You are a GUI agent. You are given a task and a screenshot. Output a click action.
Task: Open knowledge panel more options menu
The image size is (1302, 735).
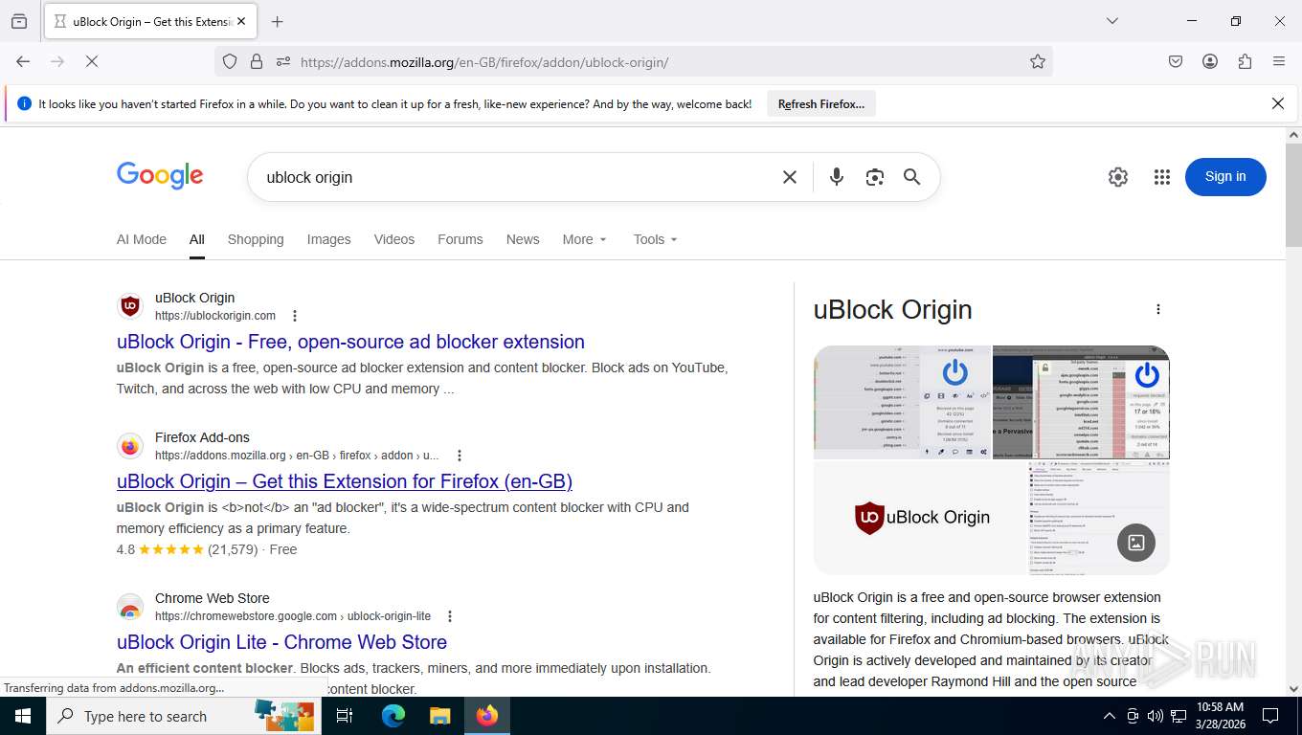click(x=1158, y=309)
